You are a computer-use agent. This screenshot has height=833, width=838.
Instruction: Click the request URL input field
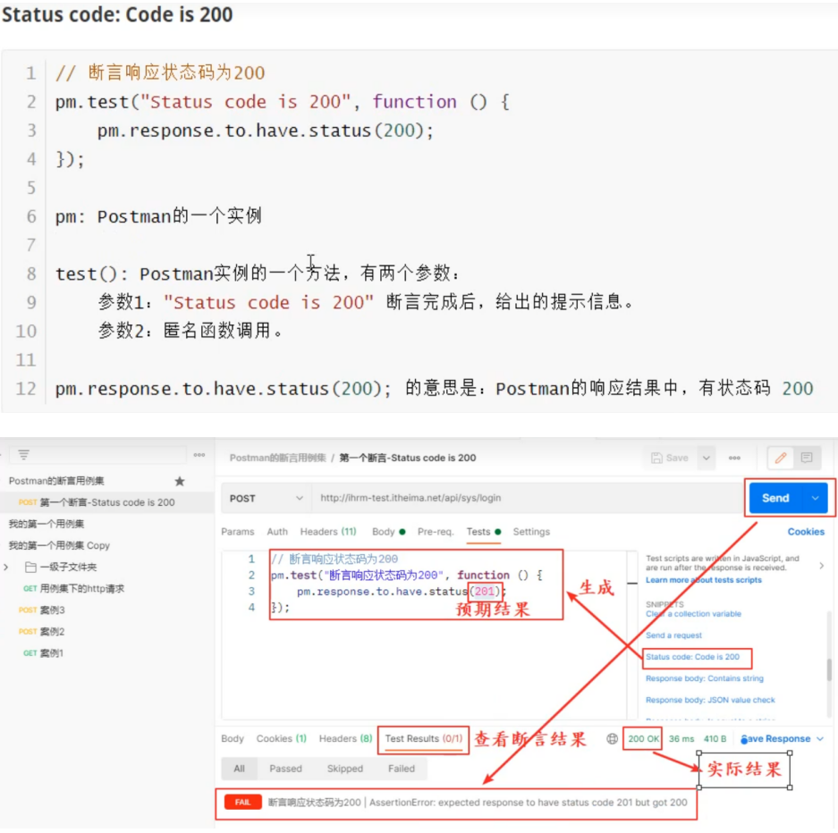pos(526,498)
